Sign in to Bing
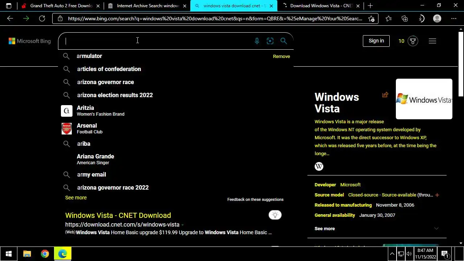The height and width of the screenshot is (261, 464). (376, 41)
